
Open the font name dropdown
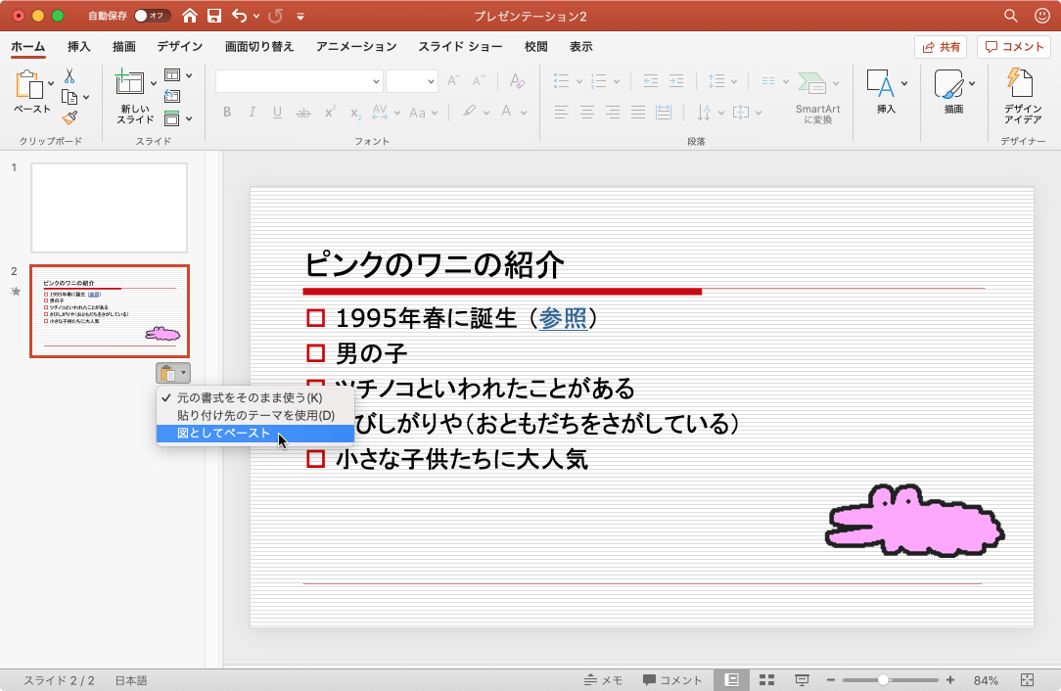[x=299, y=81]
